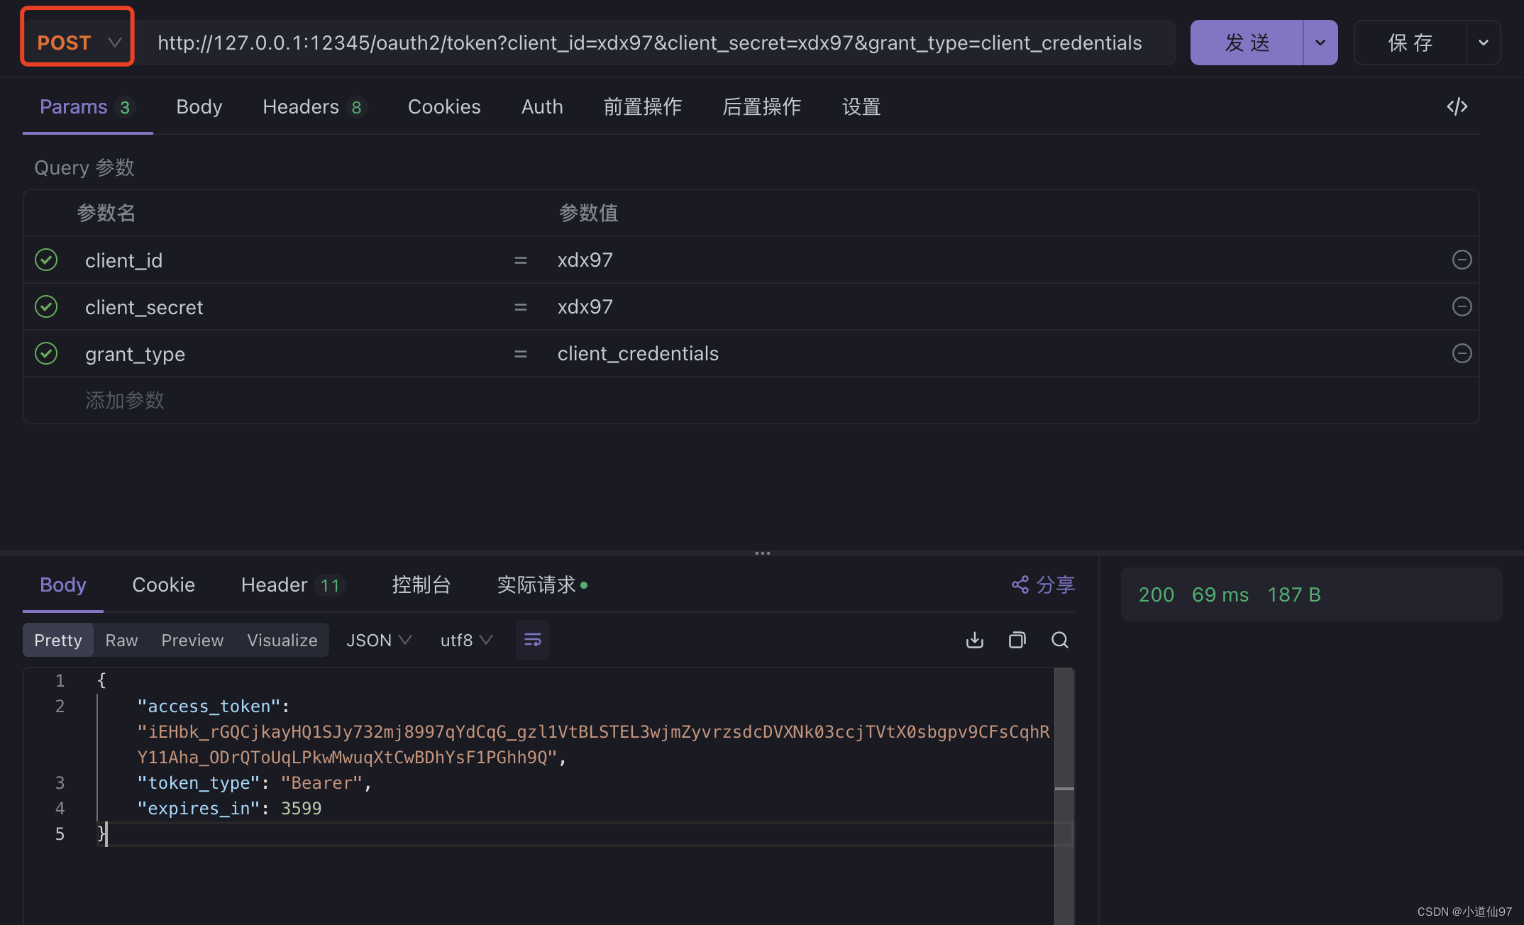Viewport: 1524px width, 925px height.
Task: Delete the grant_type parameter row
Action: point(1462,353)
